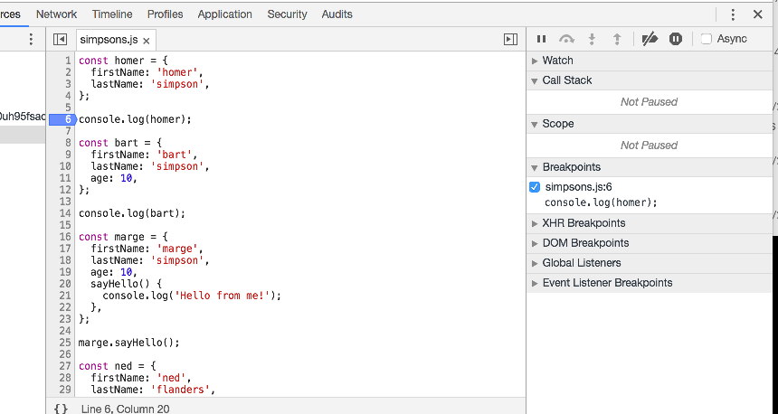This screenshot has width=778, height=414.
Task: Uncheck the simpsons.js:6 breakpoint checkbox
Action: click(x=535, y=187)
